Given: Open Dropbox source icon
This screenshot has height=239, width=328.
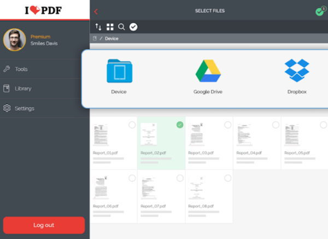Looking at the screenshot, I should click(297, 70).
